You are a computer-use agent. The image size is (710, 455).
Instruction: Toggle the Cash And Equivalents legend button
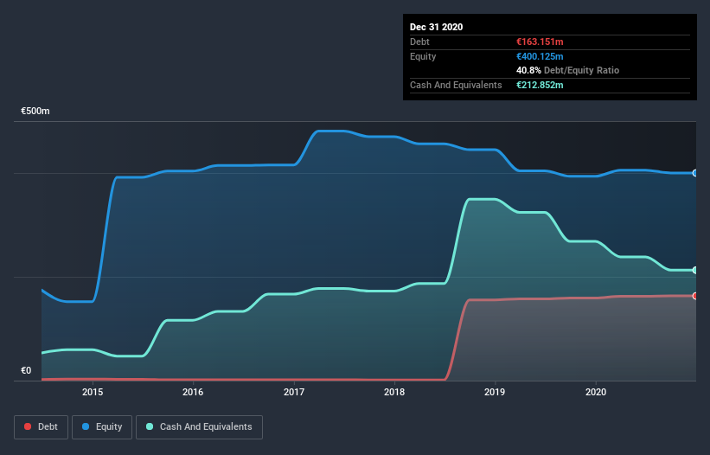(x=199, y=427)
